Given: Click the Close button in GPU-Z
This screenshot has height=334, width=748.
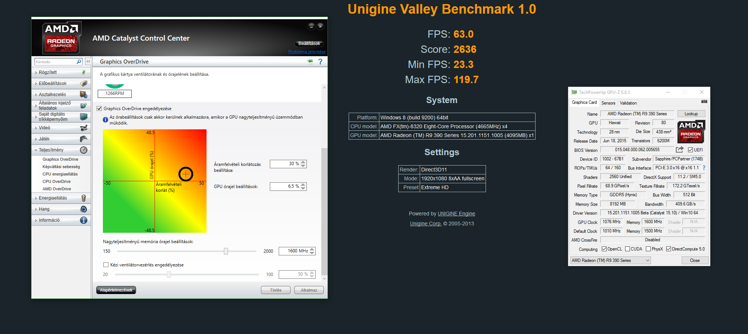Looking at the screenshot, I should [x=695, y=260].
